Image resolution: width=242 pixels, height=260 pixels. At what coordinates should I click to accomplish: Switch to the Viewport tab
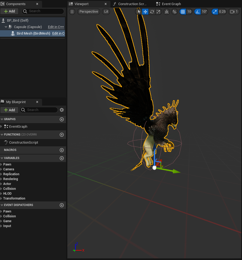(81, 4)
